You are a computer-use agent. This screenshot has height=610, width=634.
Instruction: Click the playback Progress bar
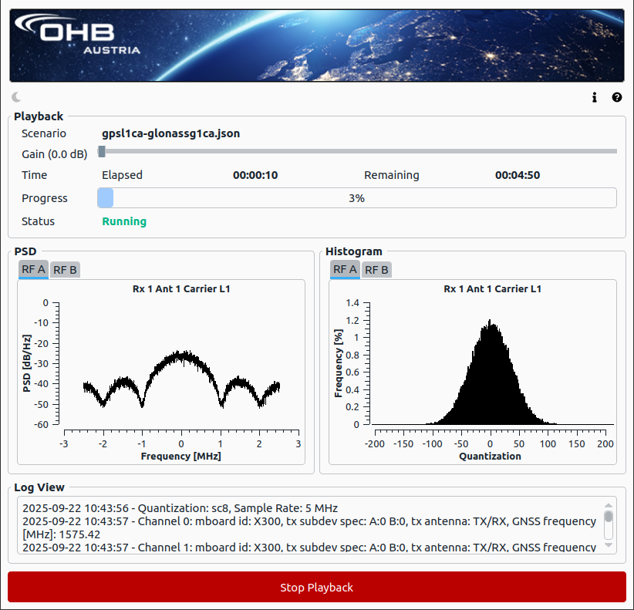[356, 198]
